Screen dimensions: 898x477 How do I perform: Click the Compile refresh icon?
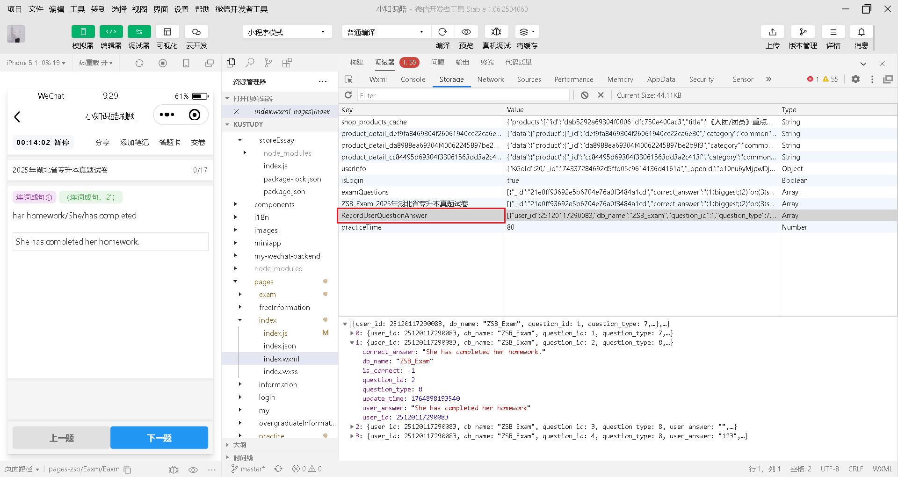[442, 32]
